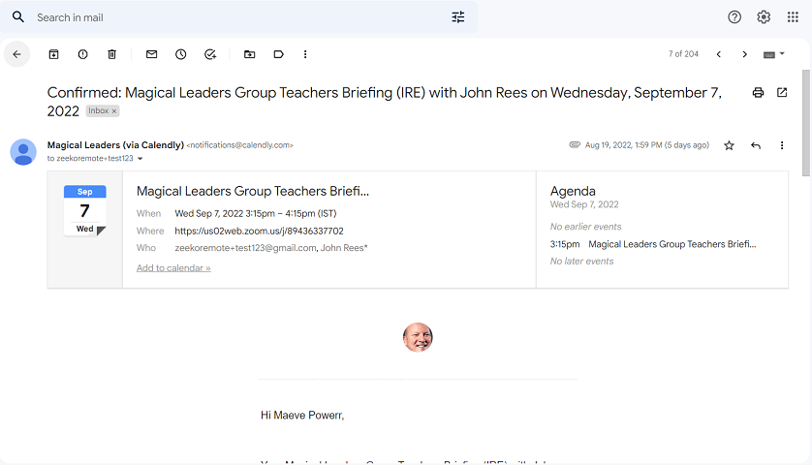
Task: Snooze this email with clock icon
Action: pyautogui.click(x=180, y=54)
